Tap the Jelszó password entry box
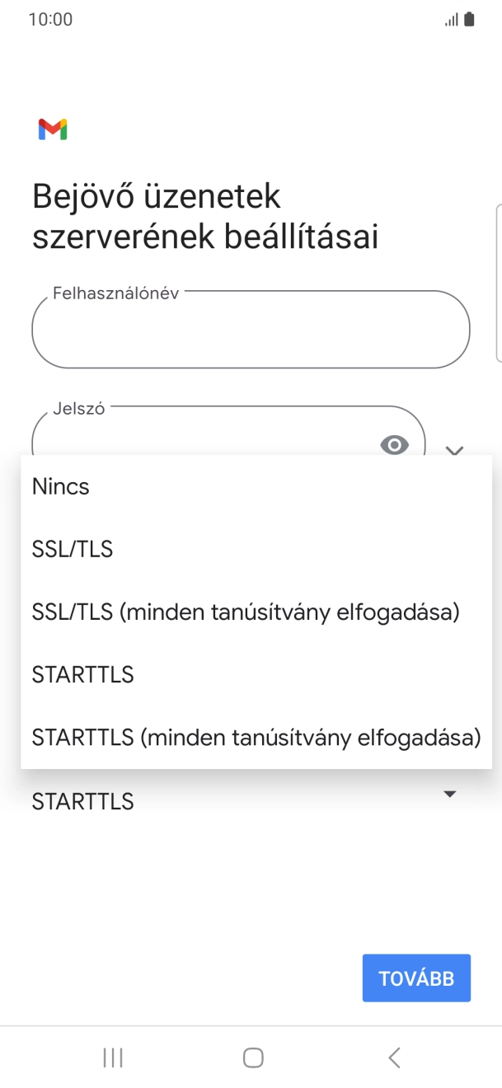502x1088 pixels. pyautogui.click(x=206, y=437)
